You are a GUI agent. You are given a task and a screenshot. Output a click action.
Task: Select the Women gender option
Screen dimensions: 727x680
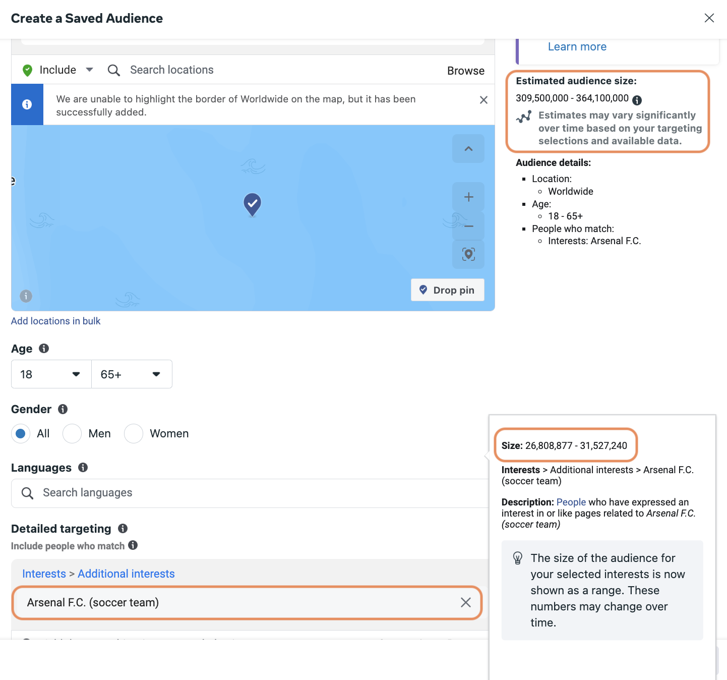pos(134,433)
